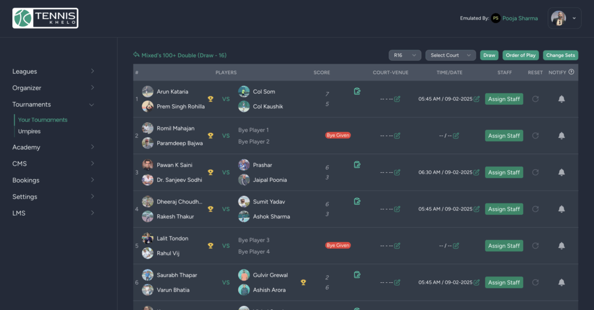Viewport: 594px width, 310px height.
Task: Edit time/date 06:30 AM of match 3
Action: point(477,172)
